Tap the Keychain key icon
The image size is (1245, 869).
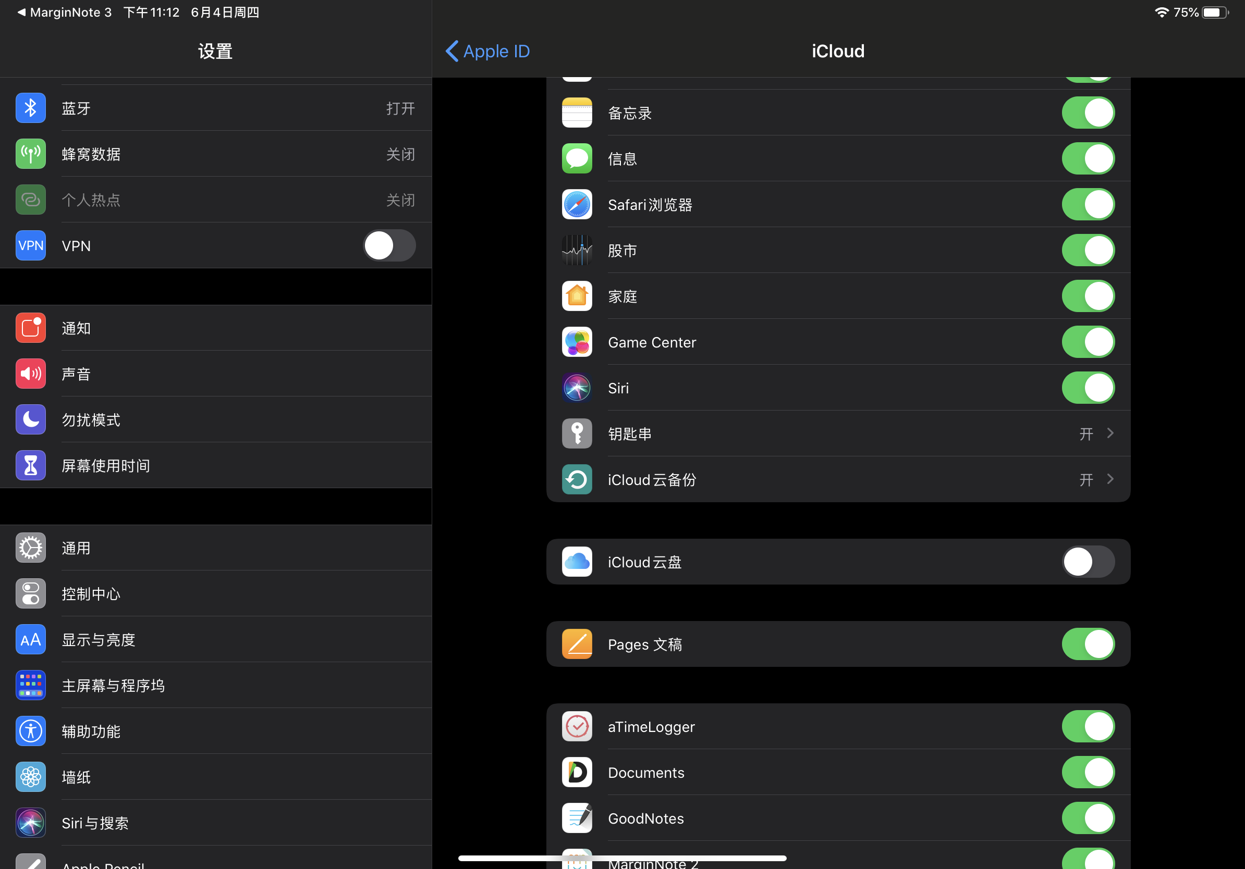[x=577, y=433]
